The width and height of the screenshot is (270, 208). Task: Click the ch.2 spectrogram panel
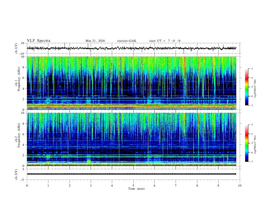coord(132,139)
